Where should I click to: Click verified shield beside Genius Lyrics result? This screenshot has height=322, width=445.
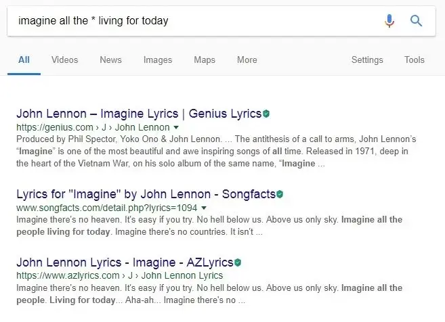(x=266, y=114)
